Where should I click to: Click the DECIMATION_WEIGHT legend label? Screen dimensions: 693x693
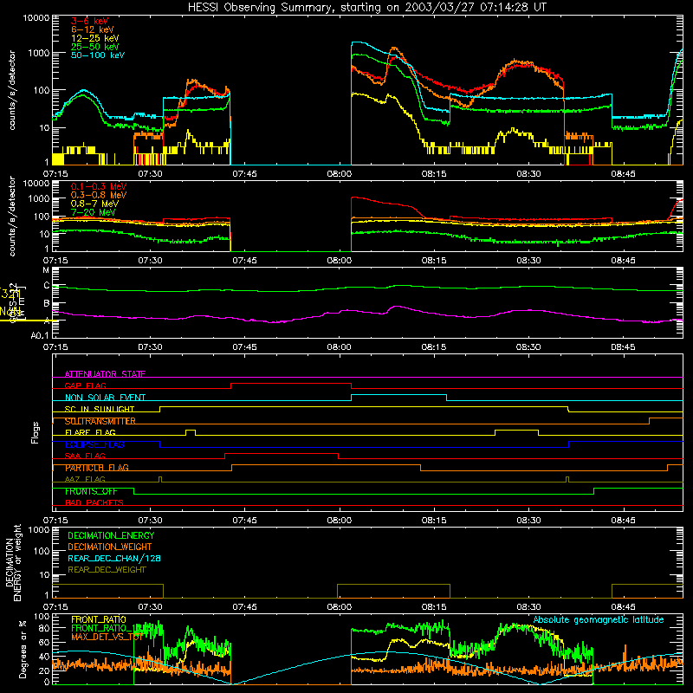[x=110, y=547]
